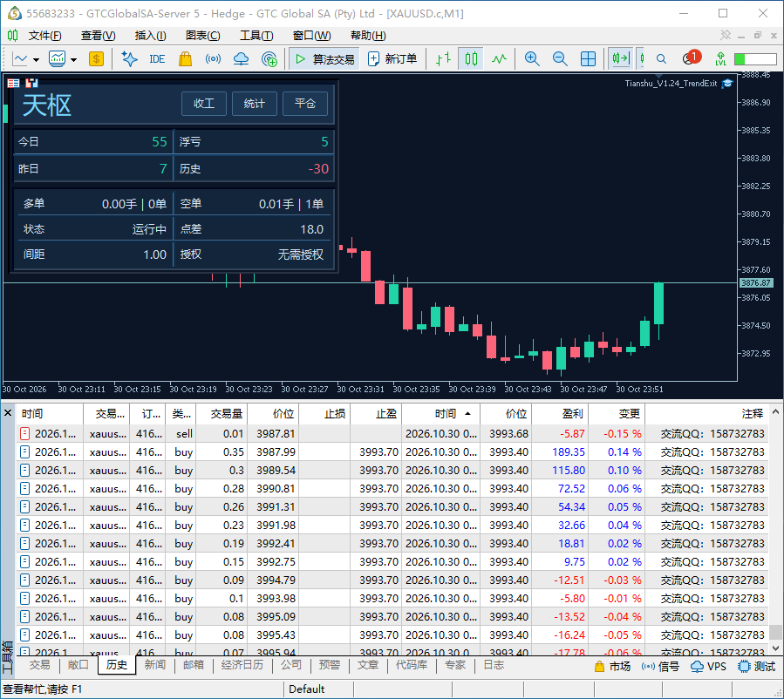Screen dimensions: 784x699
Task: Open the 日志 tab
Action: (494, 665)
